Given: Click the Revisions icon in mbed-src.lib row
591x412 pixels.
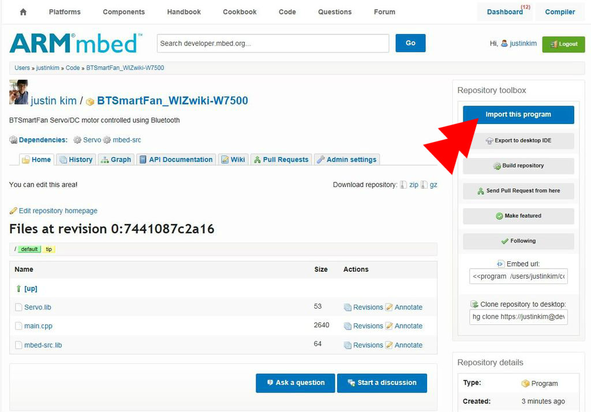Looking at the screenshot, I should [347, 345].
